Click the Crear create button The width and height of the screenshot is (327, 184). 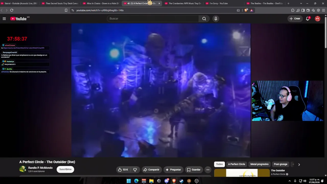pyautogui.click(x=295, y=19)
